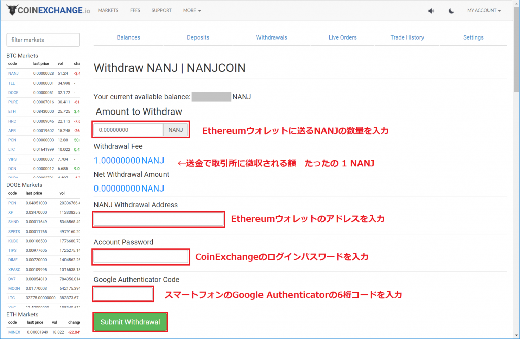Switch to the Live Orders tab
The image size is (520, 339).
343,37
